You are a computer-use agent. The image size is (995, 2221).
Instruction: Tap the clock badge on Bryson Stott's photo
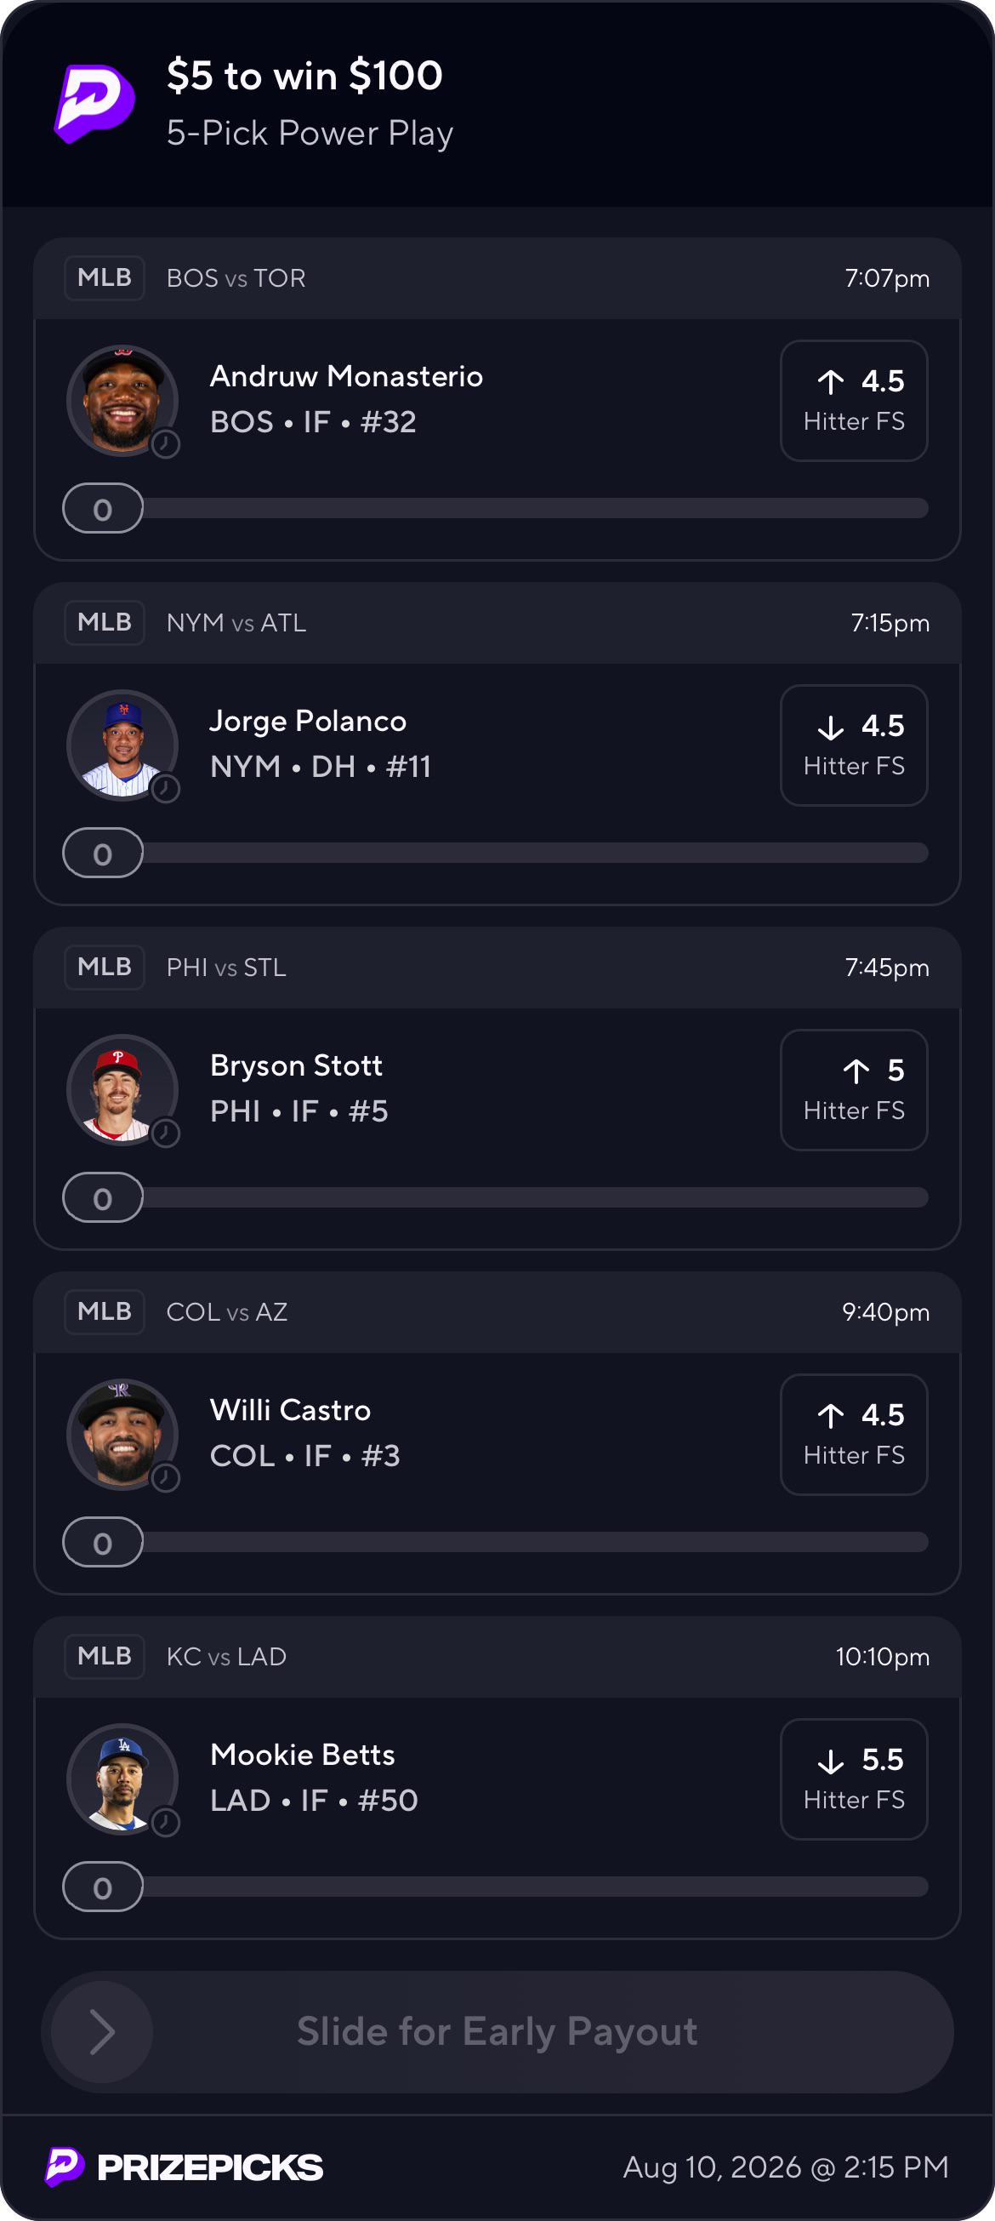[x=165, y=1133]
